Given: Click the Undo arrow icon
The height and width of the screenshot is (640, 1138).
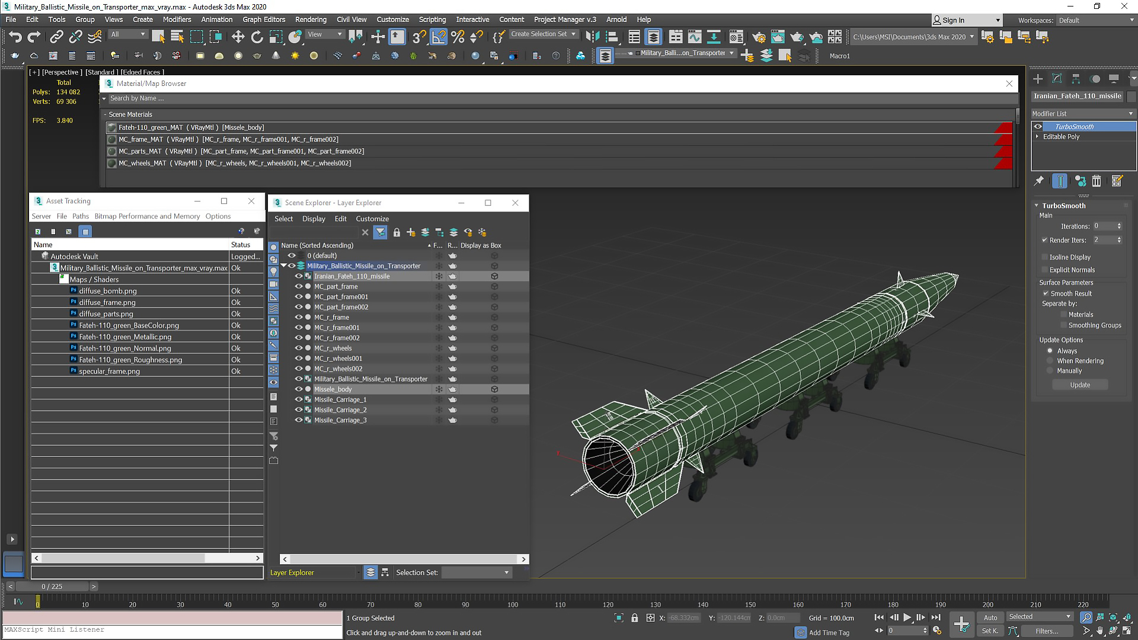Looking at the screenshot, I should tap(15, 37).
